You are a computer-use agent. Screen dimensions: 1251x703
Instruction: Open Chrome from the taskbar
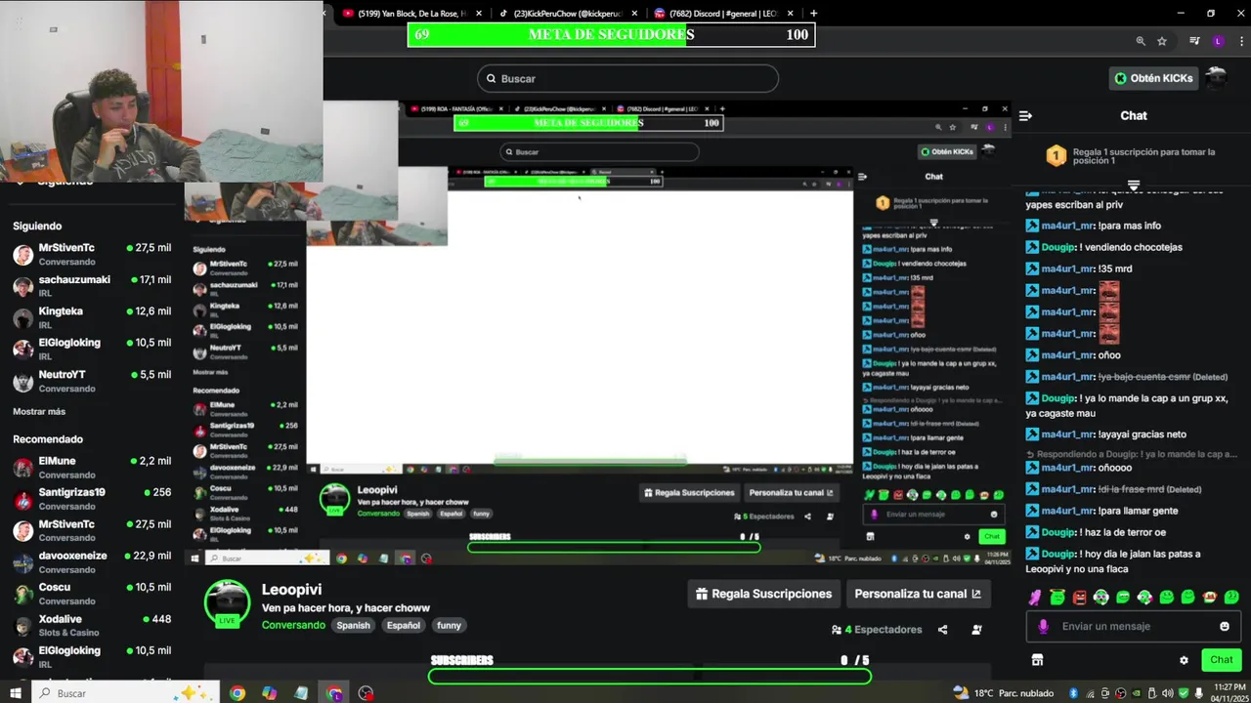[237, 693]
